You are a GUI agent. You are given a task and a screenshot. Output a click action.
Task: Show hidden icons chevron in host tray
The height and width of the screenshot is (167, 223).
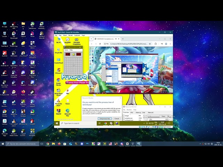tap(200, 144)
